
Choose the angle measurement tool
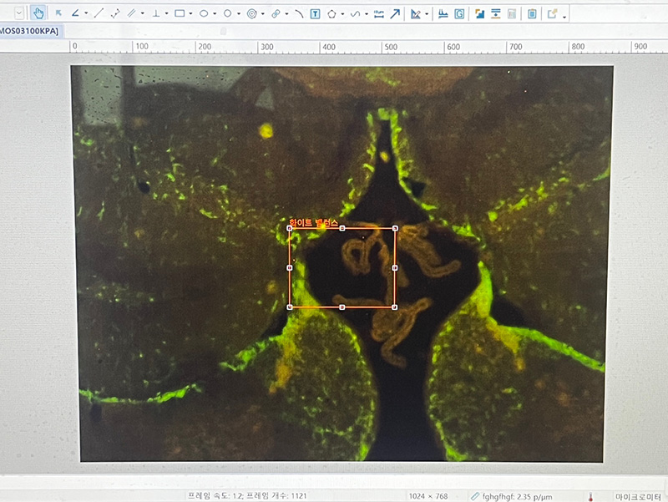pos(76,13)
